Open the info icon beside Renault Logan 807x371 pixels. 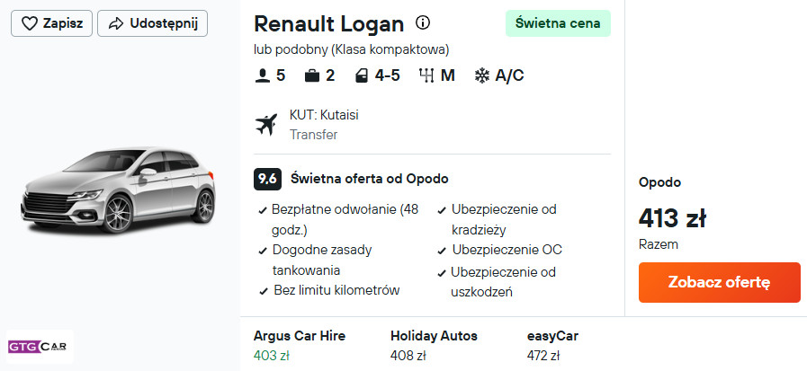click(x=423, y=23)
